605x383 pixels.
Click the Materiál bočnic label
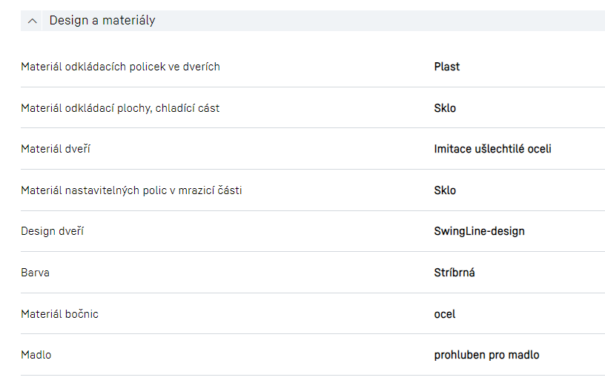click(59, 314)
